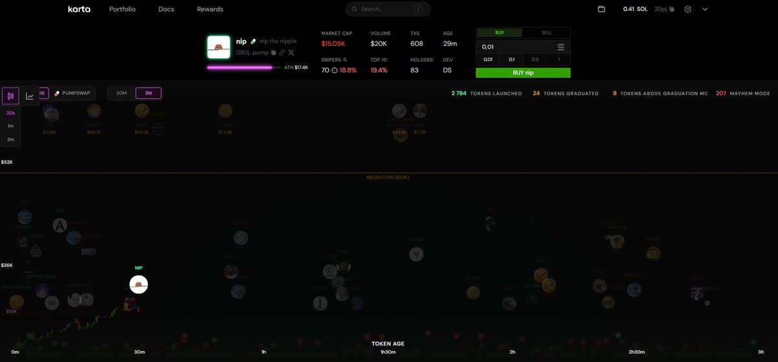Viewport: 778px width, 362px height.
Task: Select the 3H time range
Action: point(148,93)
